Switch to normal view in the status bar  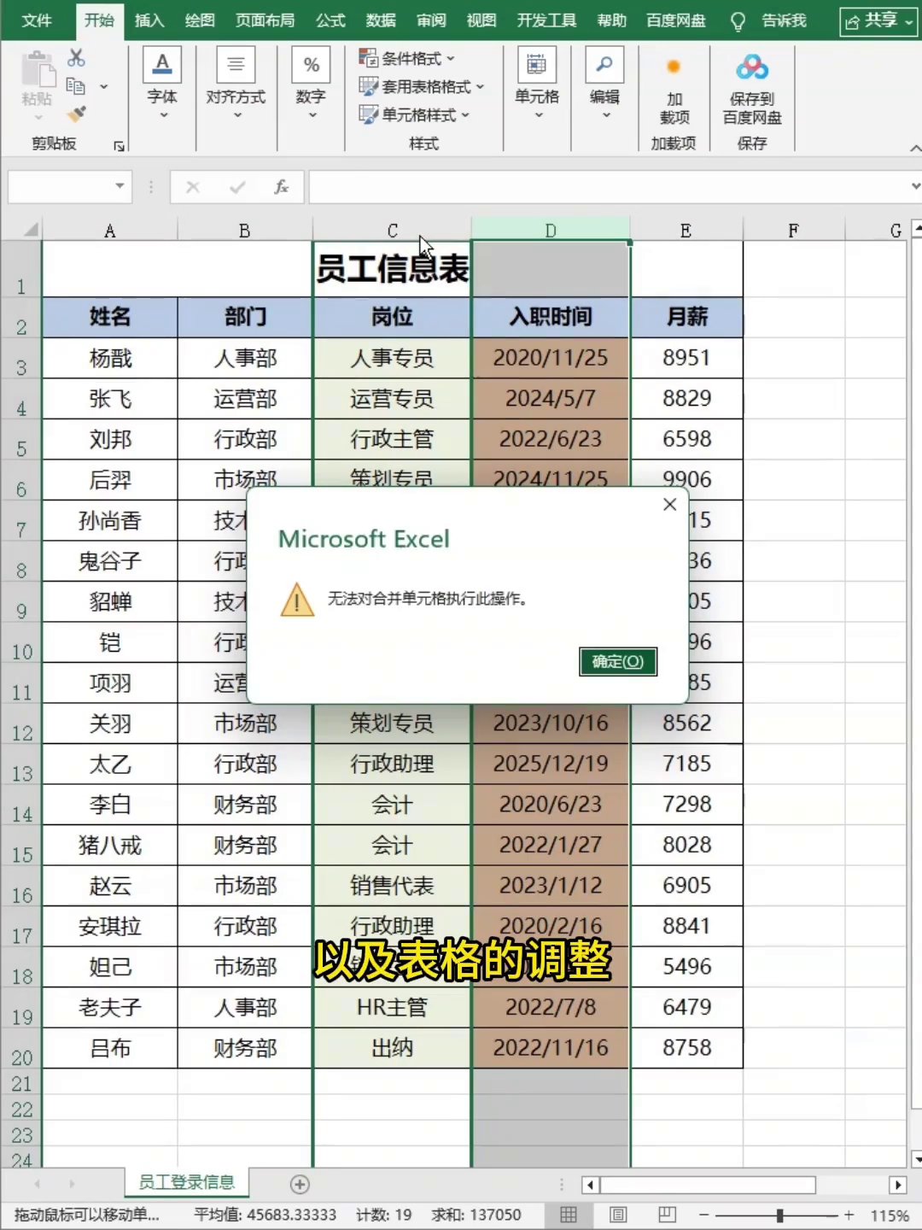[x=569, y=1215]
